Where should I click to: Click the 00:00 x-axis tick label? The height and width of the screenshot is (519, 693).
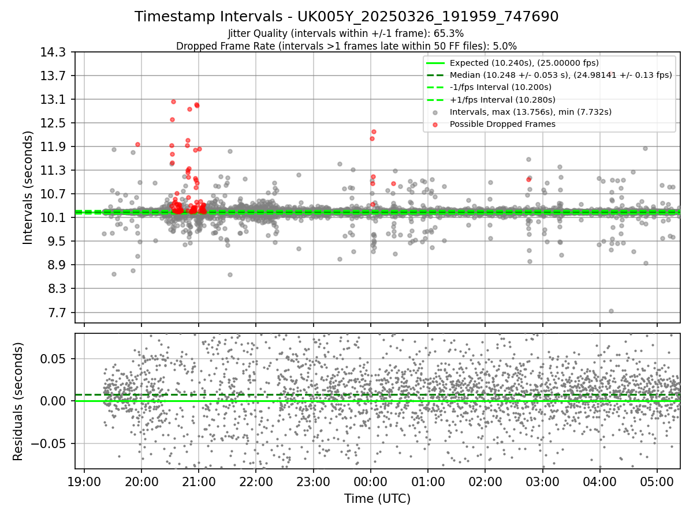[x=371, y=481]
